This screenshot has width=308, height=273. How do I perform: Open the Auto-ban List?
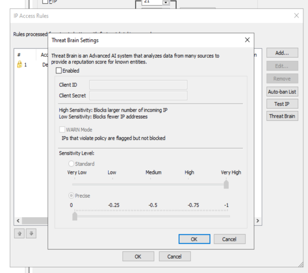point(282,92)
